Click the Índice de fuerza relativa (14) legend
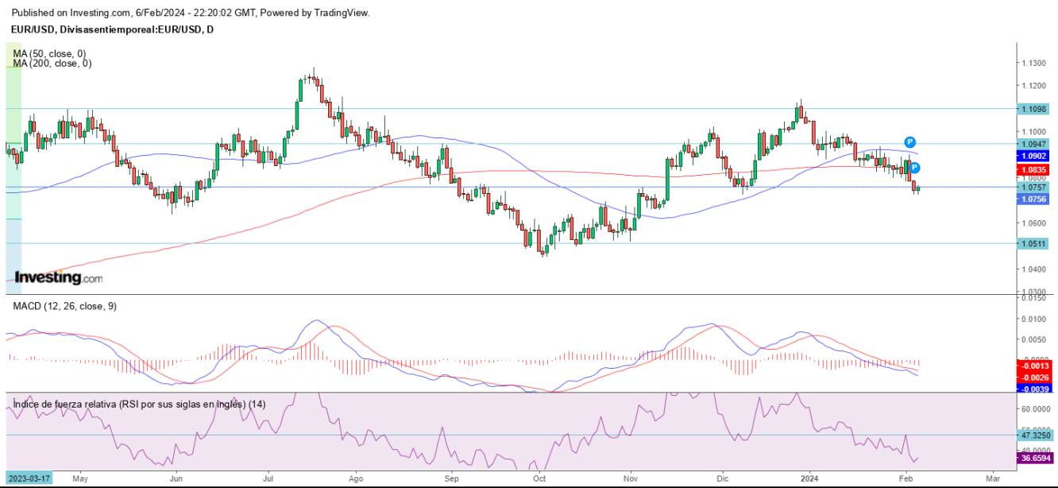Screen dimensions: 1058x488 (139, 404)
